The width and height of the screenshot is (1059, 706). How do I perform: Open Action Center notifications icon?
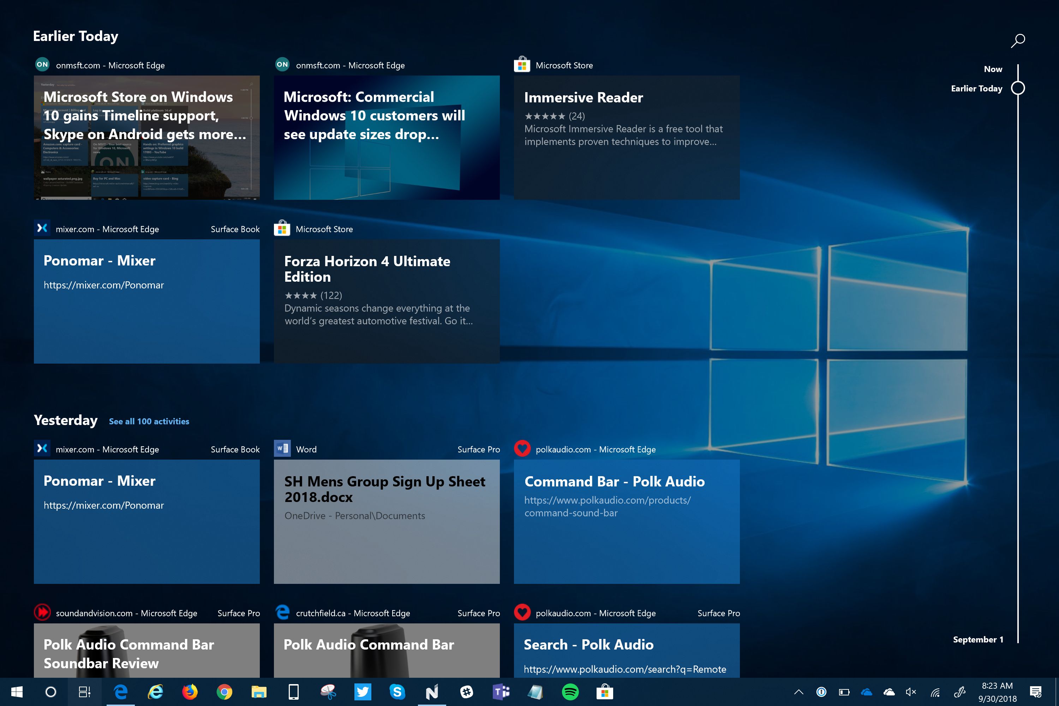(x=1035, y=692)
